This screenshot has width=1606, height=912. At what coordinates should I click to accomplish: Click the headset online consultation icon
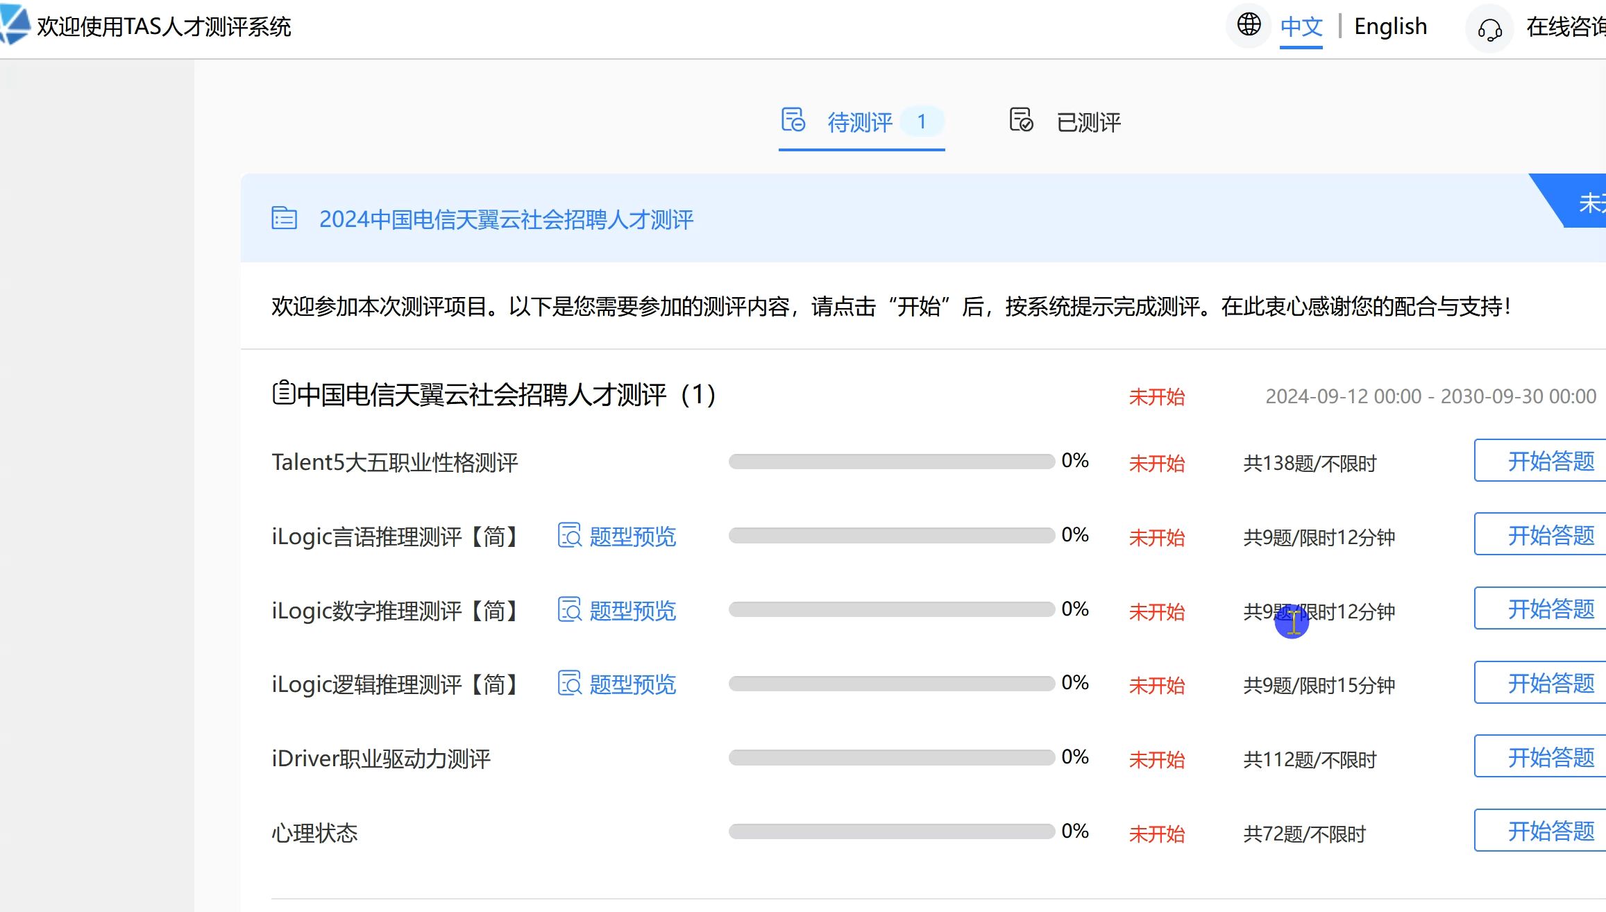[x=1489, y=28]
